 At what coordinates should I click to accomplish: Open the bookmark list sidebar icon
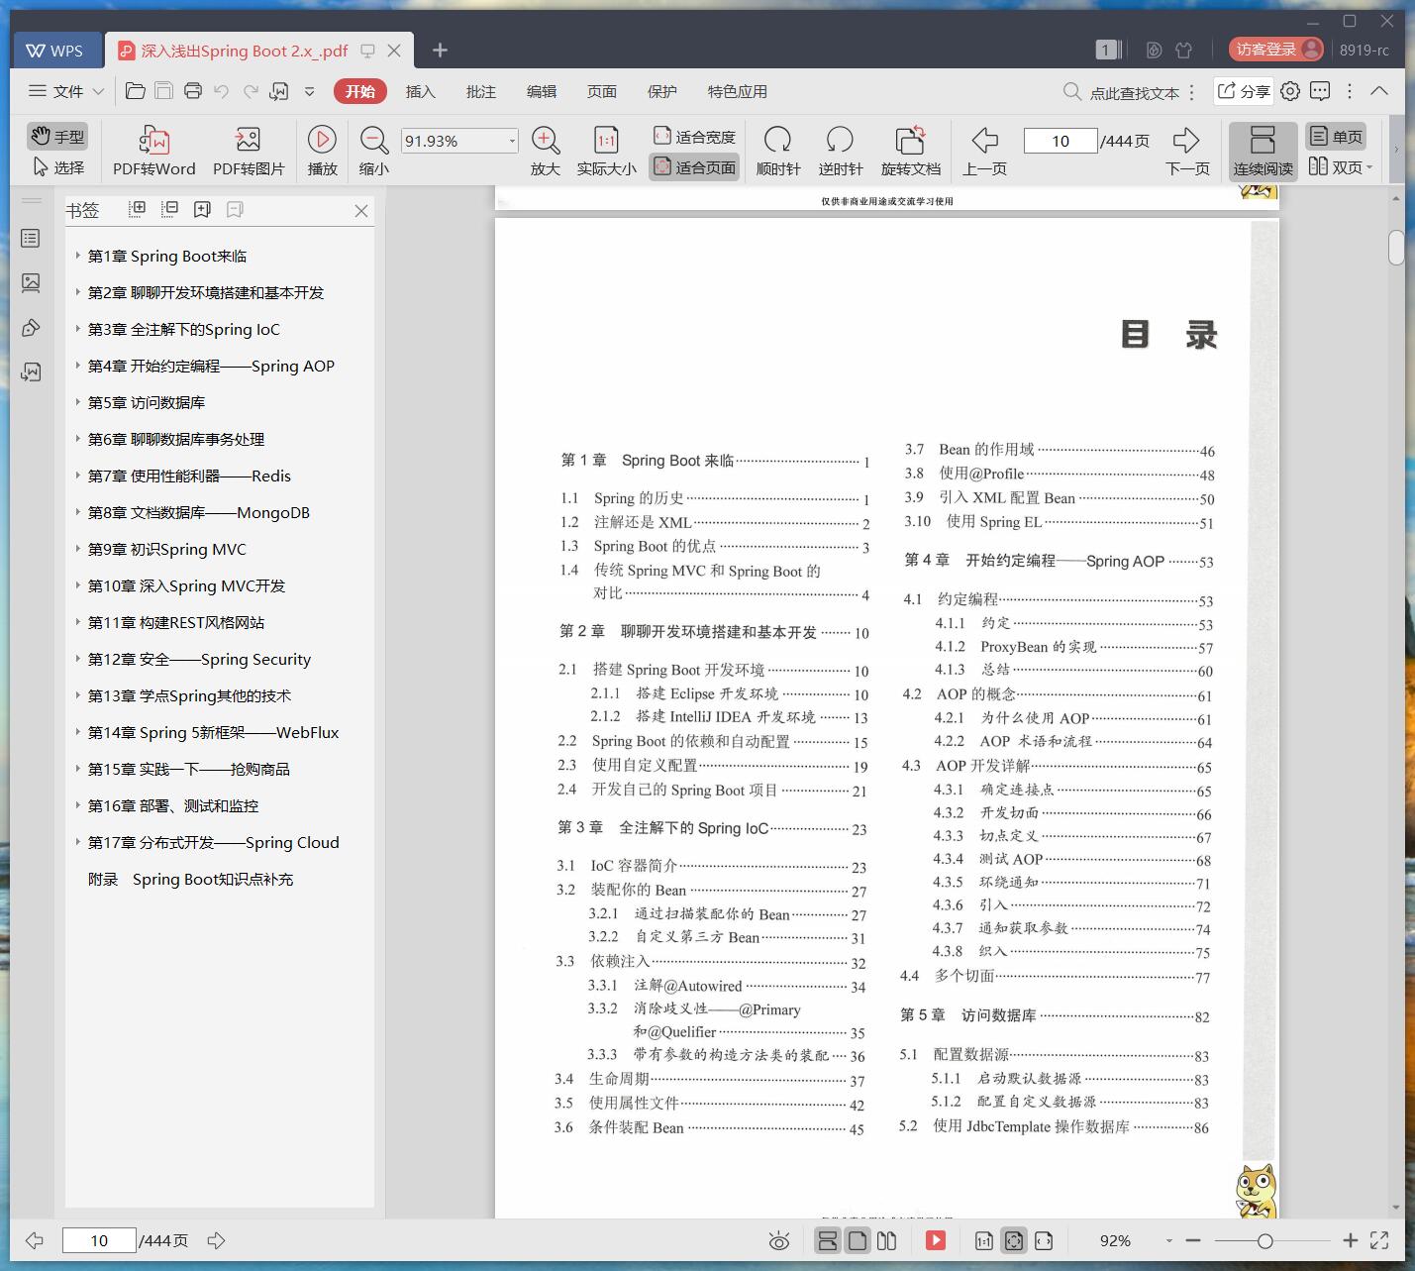[x=31, y=238]
